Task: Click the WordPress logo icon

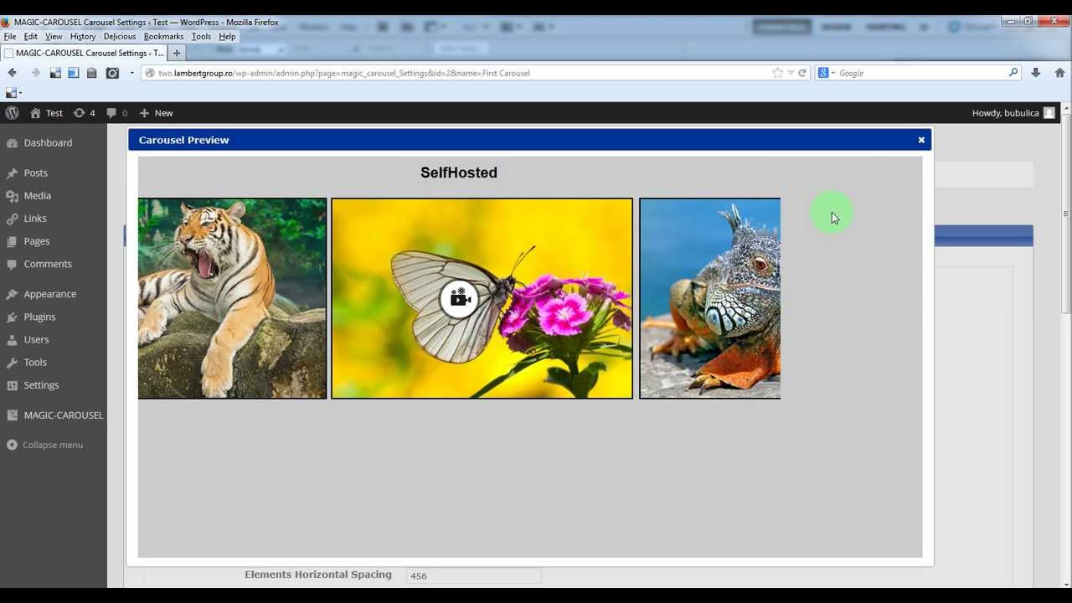Action: (12, 112)
